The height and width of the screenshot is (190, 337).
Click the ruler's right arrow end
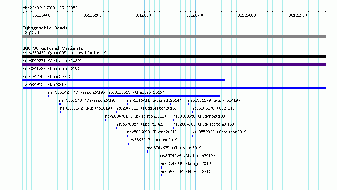[x=325, y=12]
